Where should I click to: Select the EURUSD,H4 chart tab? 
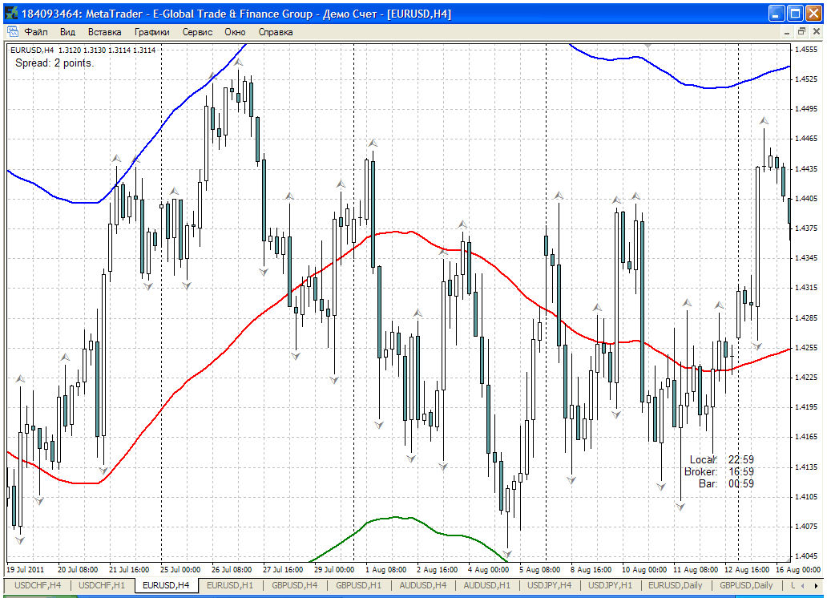pos(166,585)
